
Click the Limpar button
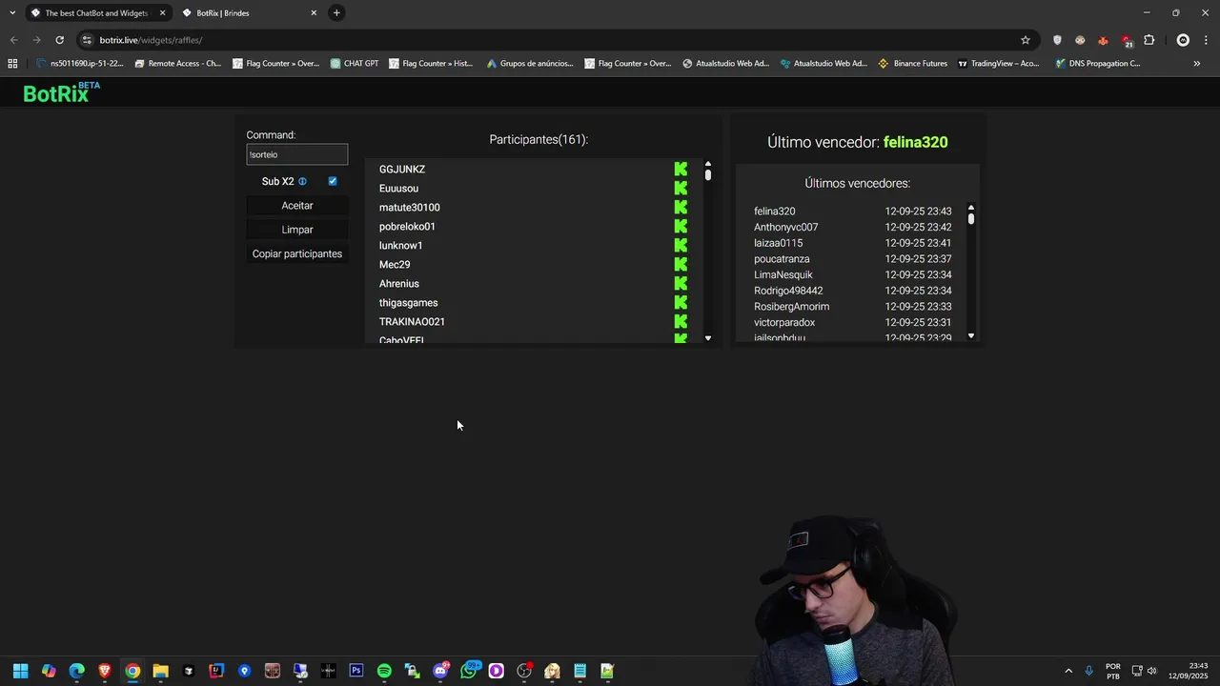pos(297,230)
